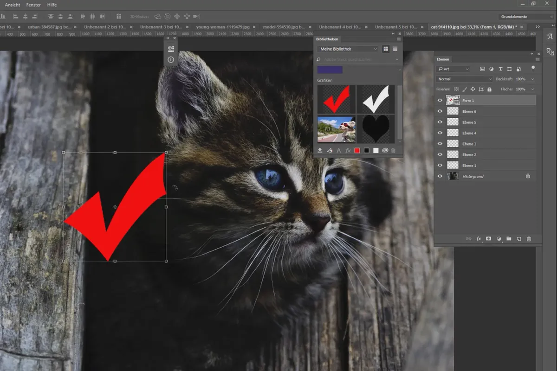Click the layer style fx icon in Ebenen panel
This screenshot has height=371, width=557.
(x=479, y=239)
